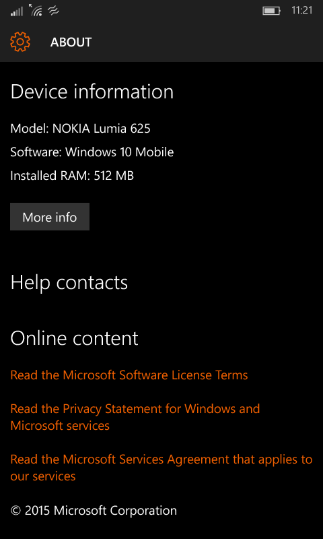
Task: Tap the vibrate mode status icon
Action: click(54, 11)
